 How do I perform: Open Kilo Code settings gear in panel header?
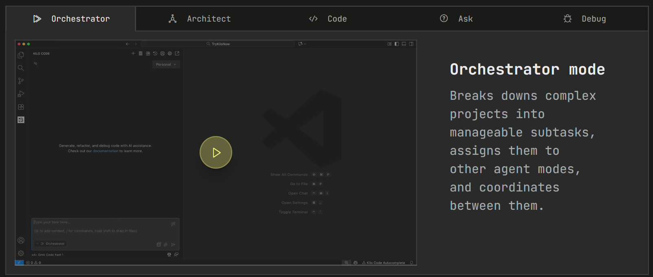pos(170,53)
